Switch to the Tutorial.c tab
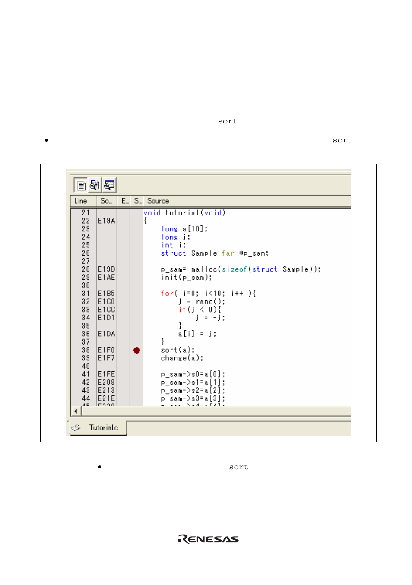The image size is (412, 585). 98,428
